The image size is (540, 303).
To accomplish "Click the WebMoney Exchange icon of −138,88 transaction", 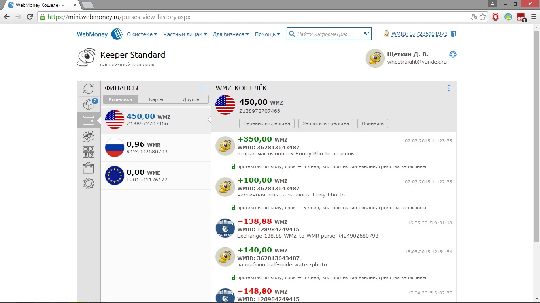I will 225,228.
